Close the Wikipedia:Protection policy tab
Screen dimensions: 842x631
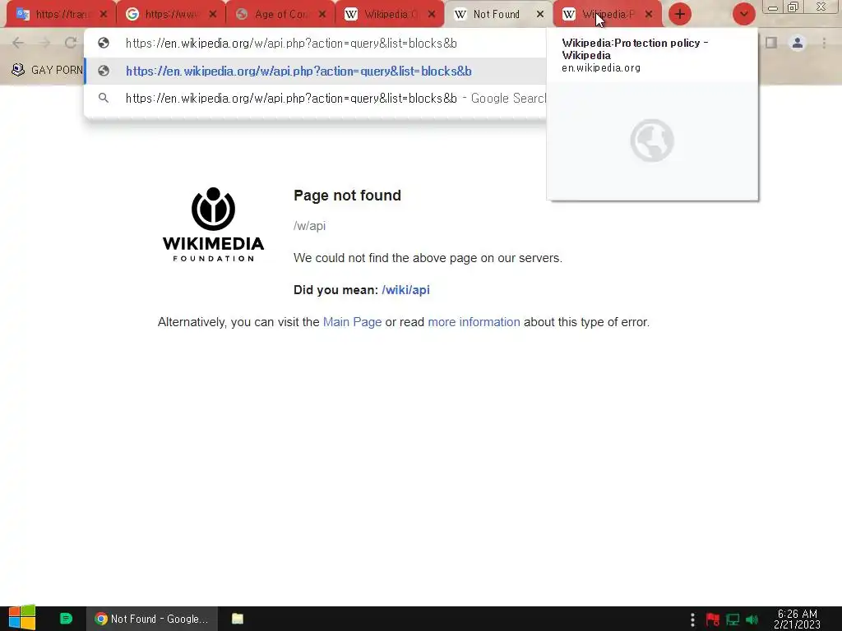pyautogui.click(x=649, y=15)
